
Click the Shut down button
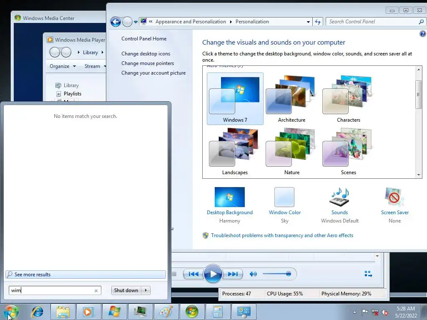point(126,290)
